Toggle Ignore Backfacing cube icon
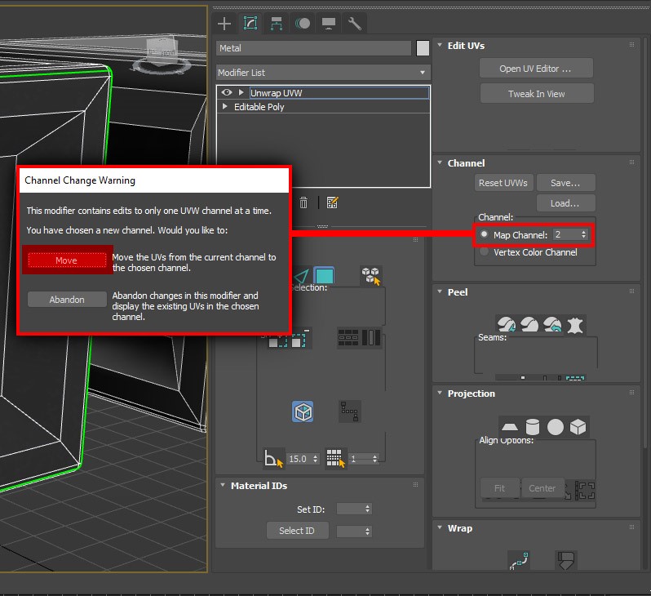The height and width of the screenshot is (596, 651). point(303,411)
